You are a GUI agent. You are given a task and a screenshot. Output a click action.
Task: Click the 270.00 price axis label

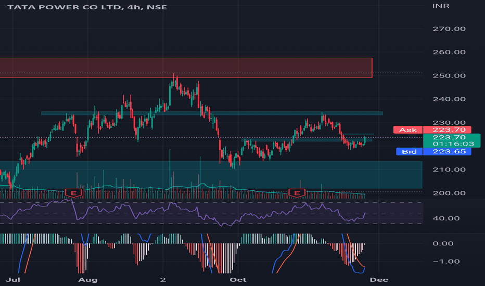tap(449, 29)
